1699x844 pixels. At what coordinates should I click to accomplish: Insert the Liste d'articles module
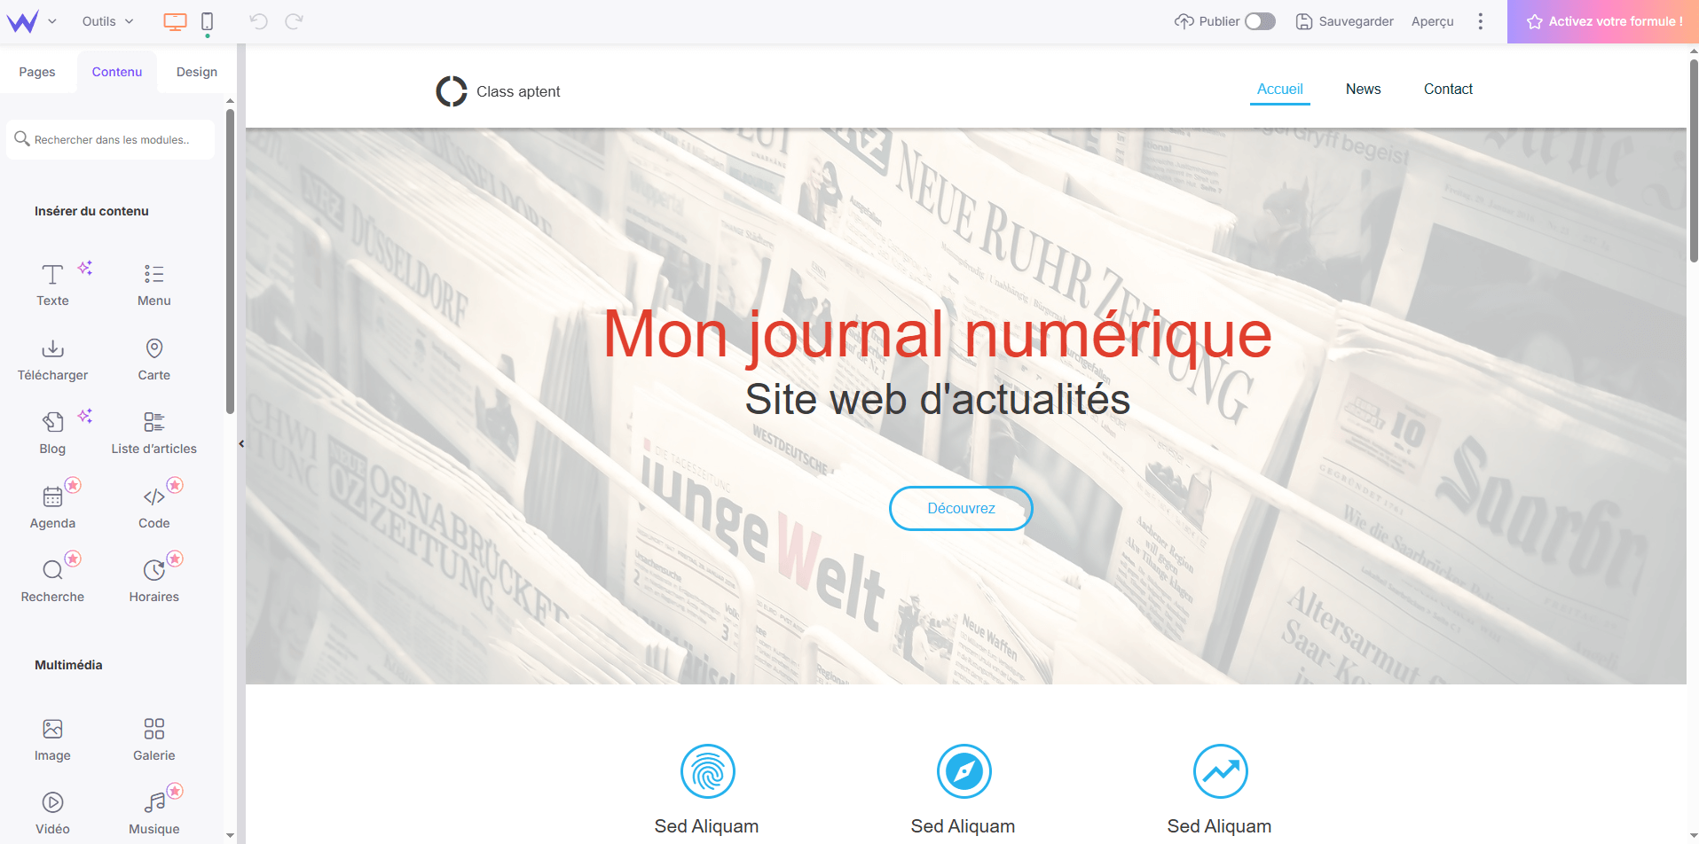(153, 432)
